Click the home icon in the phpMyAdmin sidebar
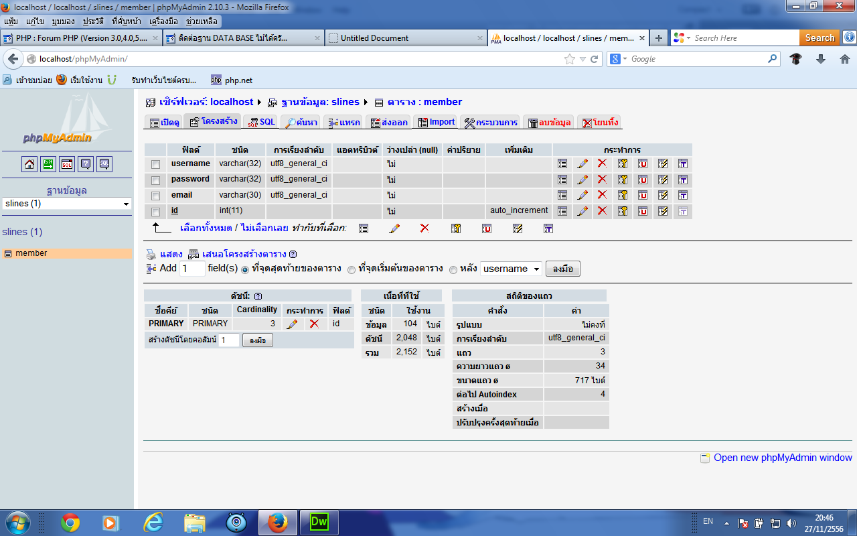 pos(29,163)
